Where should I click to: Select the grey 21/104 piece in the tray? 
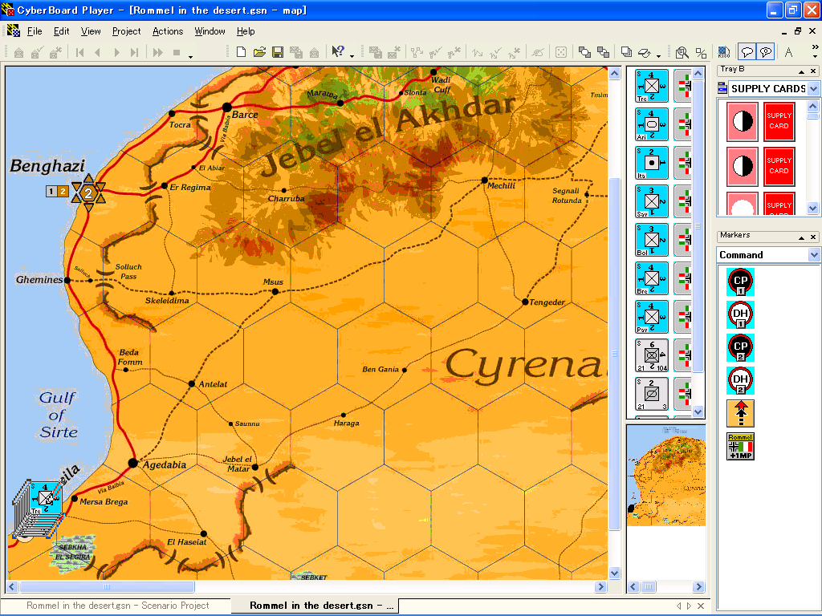click(x=652, y=355)
